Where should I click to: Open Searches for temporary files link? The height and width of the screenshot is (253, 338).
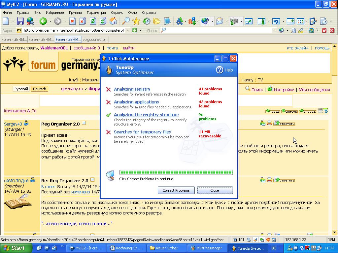[x=142, y=132]
